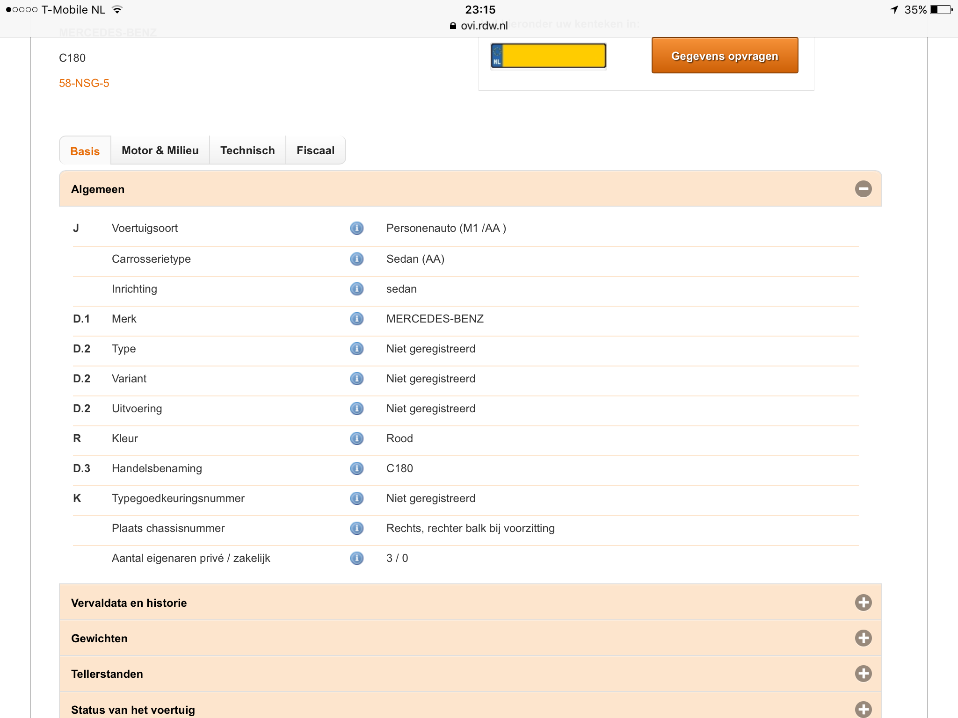Viewport: 958px width, 718px height.
Task: Select 'Niet geregistreerd' in Typegoedkeuringsnummer row
Action: [x=431, y=498]
